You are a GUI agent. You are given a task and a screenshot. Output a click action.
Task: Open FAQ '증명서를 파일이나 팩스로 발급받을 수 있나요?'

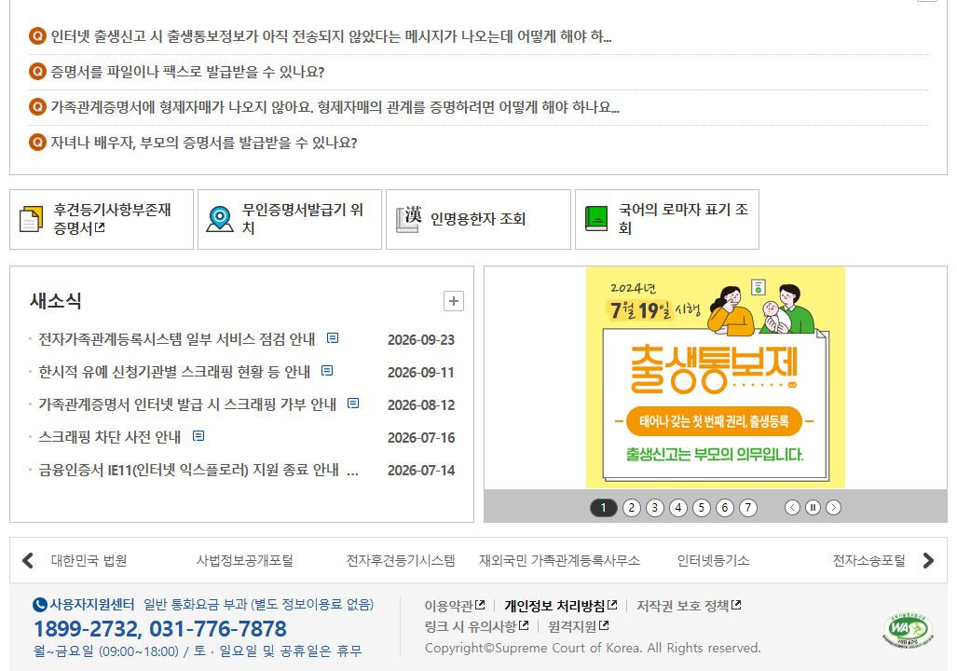187,72
